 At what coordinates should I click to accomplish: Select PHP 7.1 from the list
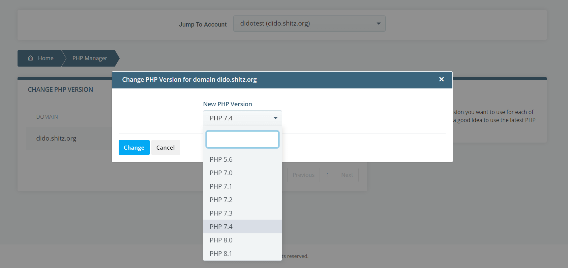(x=242, y=186)
